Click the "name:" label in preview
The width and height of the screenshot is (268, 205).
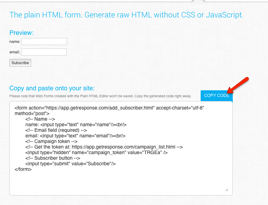point(15,42)
